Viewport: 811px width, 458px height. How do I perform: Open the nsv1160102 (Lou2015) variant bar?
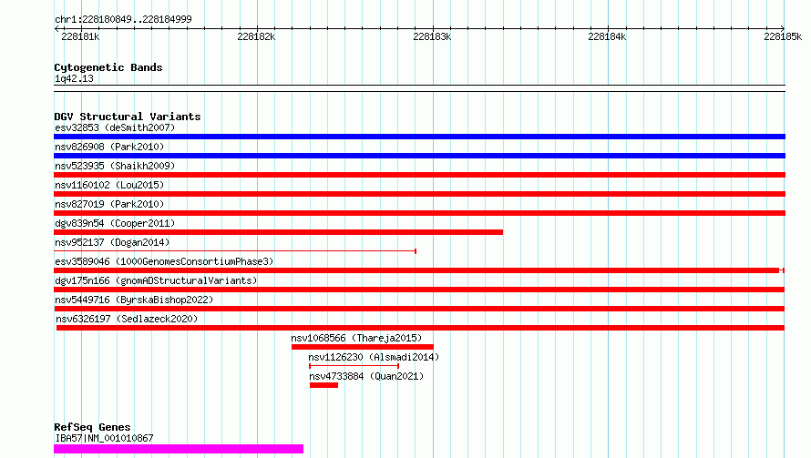[419, 194]
